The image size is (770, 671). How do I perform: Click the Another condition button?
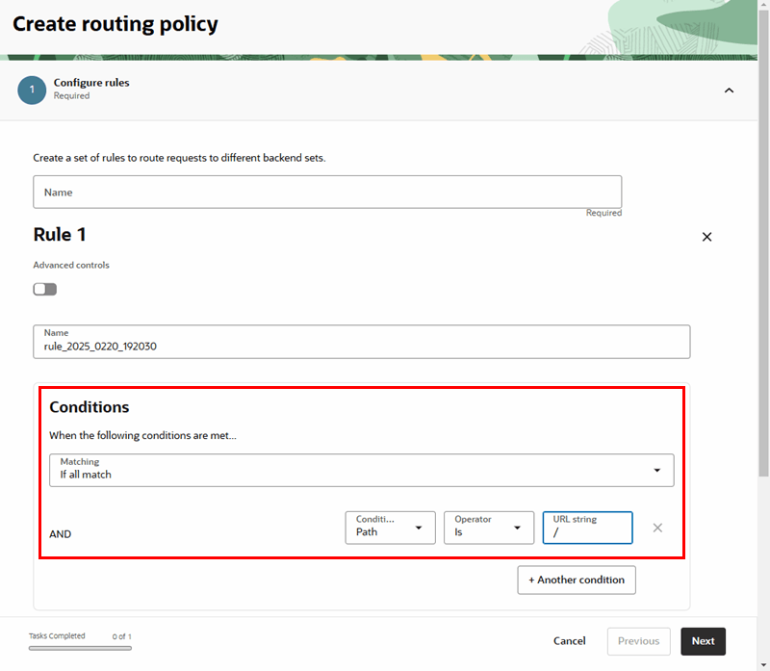tap(577, 580)
